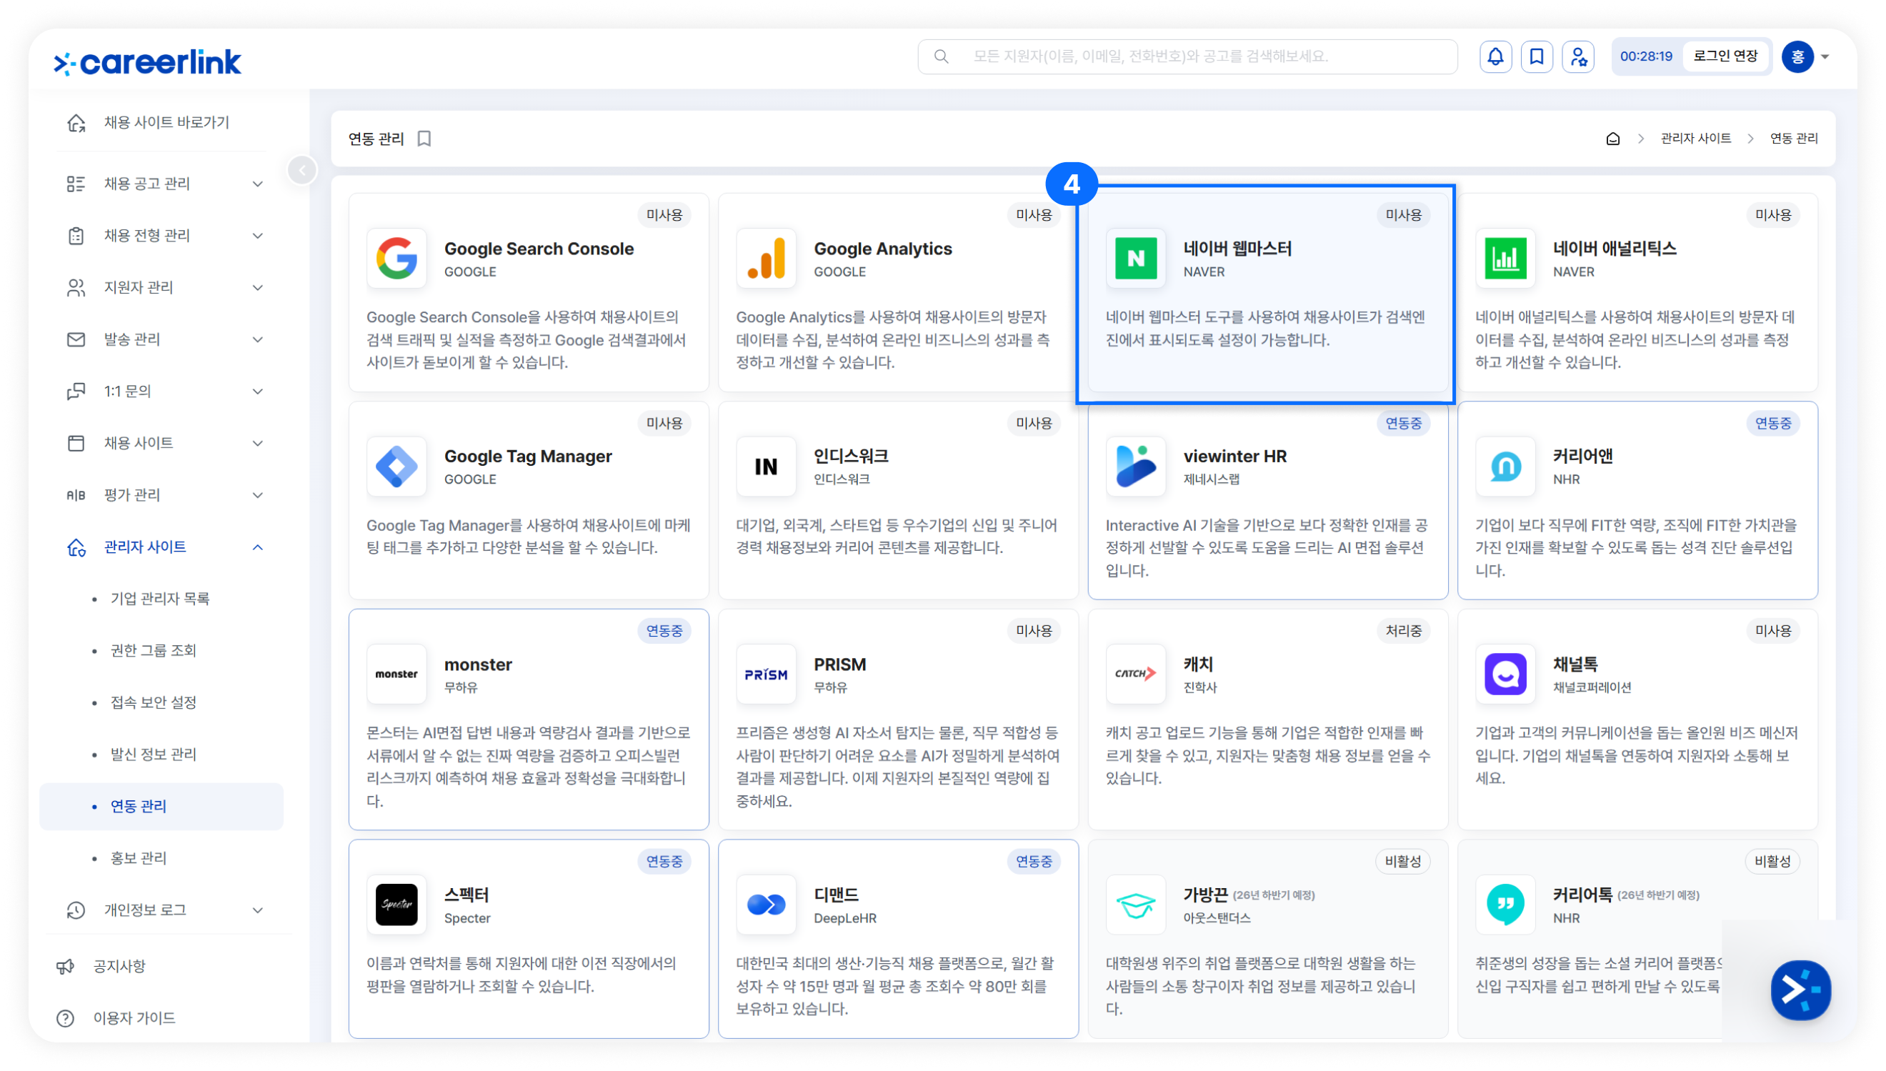Click the careerlink logo
The width and height of the screenshot is (1886, 1071).
[147, 63]
